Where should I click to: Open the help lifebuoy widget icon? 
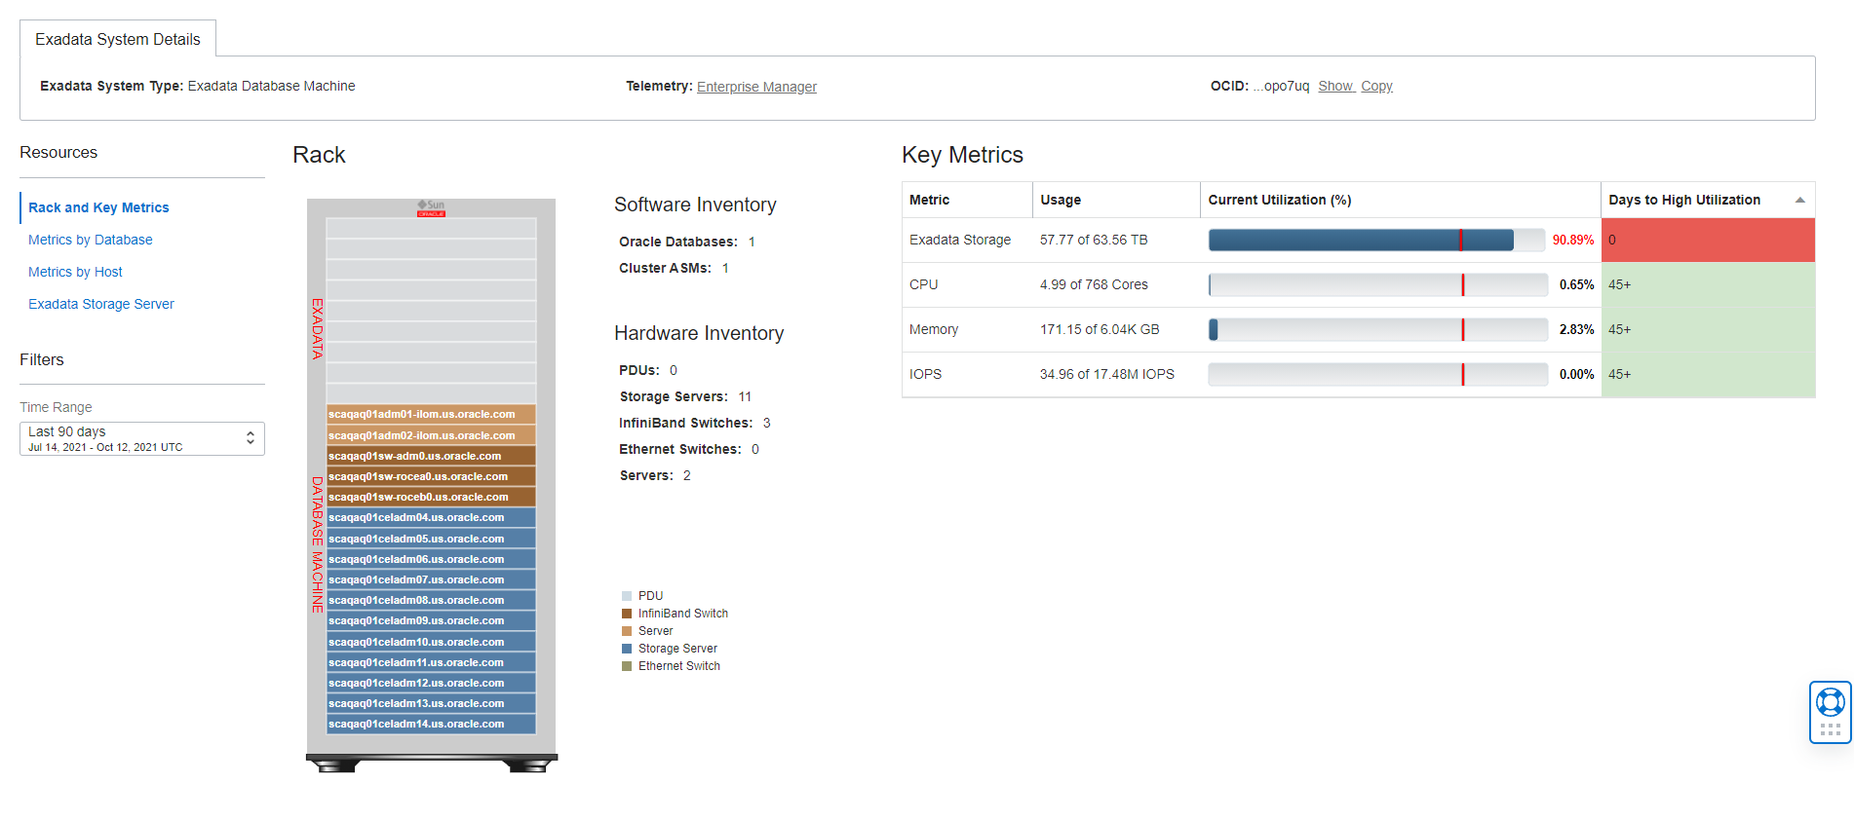(x=1830, y=702)
